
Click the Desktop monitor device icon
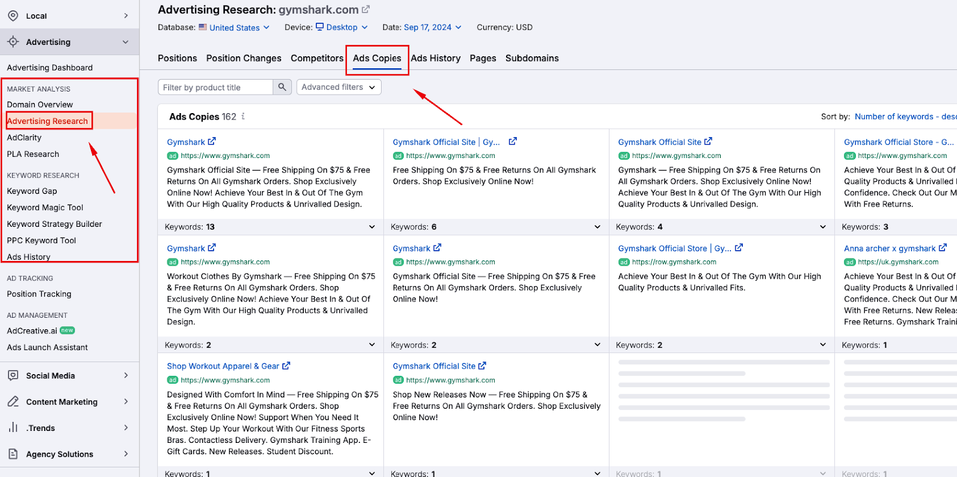pyautogui.click(x=320, y=27)
